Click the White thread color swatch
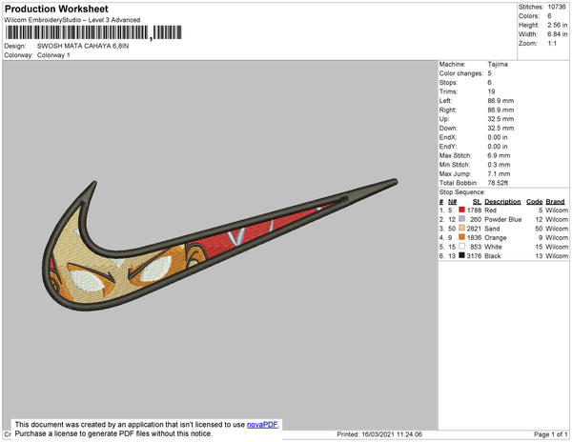The image size is (572, 442). click(461, 247)
